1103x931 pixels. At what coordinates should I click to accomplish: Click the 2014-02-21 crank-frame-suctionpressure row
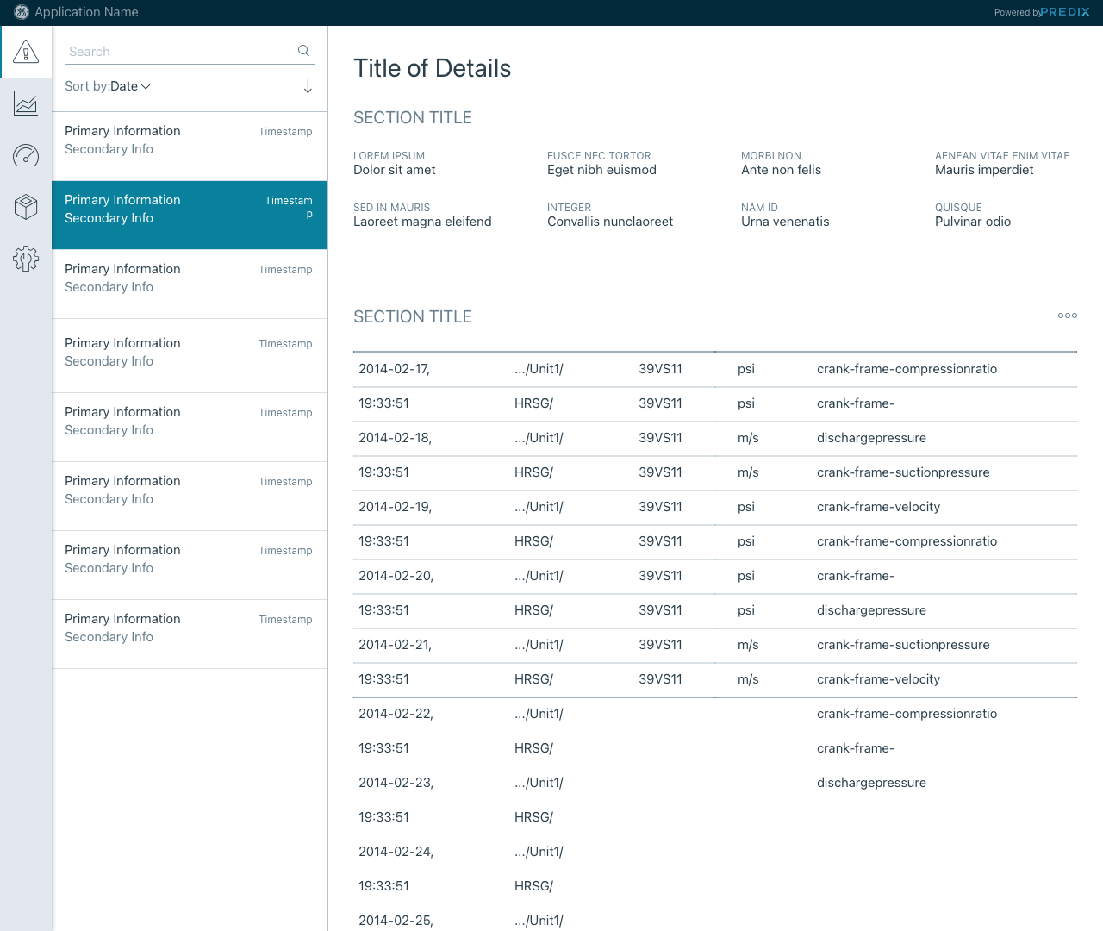[714, 645]
